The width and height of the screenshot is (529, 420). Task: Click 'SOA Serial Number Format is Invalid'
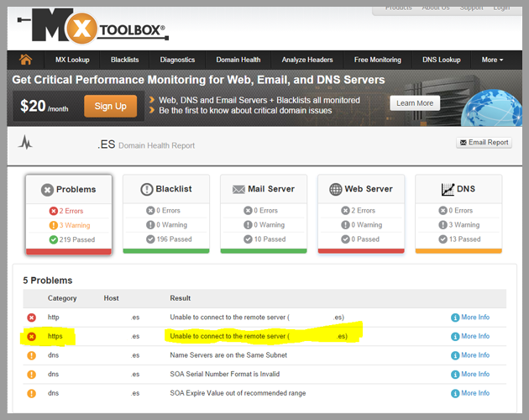(x=225, y=374)
